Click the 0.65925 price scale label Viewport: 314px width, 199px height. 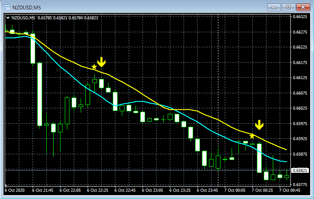[300, 139]
